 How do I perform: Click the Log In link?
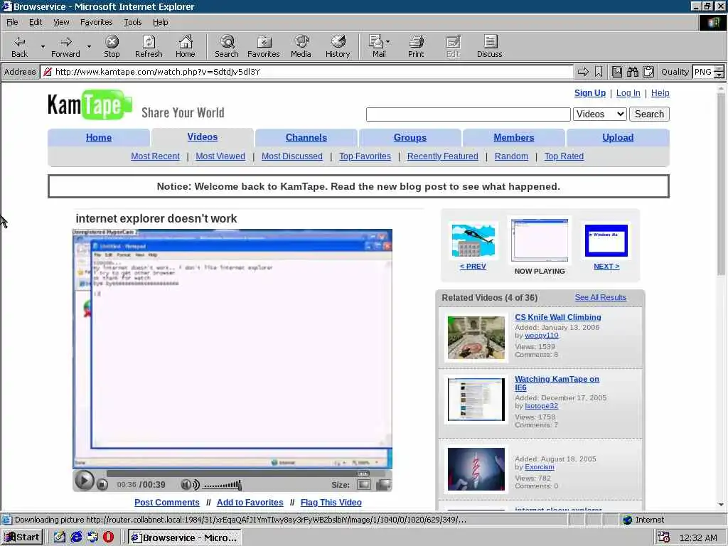click(x=628, y=93)
